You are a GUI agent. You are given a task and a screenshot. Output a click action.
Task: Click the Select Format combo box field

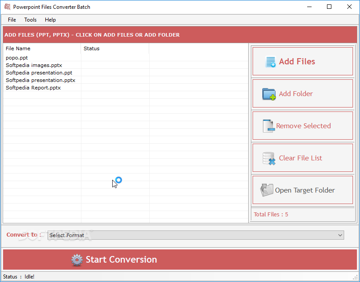point(195,235)
